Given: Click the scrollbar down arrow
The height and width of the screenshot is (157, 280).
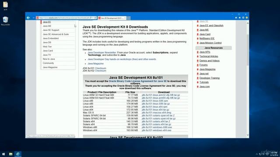Looking at the screenshot, I should point(248,135).
